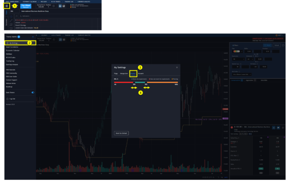Open Asset Correlation in side menu
Image resolution: width=290 pixels, height=183 pixels.
coord(12,47)
